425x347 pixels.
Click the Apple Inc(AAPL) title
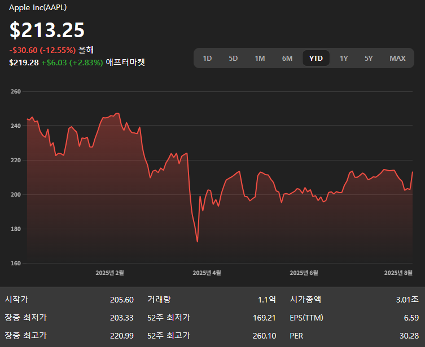tap(38, 7)
